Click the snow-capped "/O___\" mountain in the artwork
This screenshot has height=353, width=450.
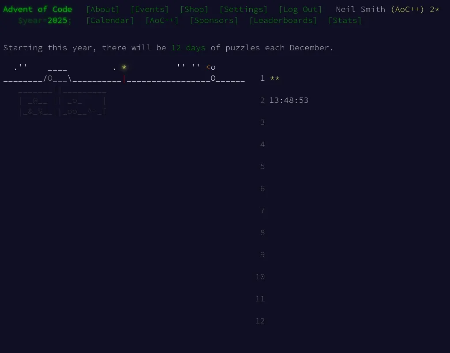coord(57,78)
